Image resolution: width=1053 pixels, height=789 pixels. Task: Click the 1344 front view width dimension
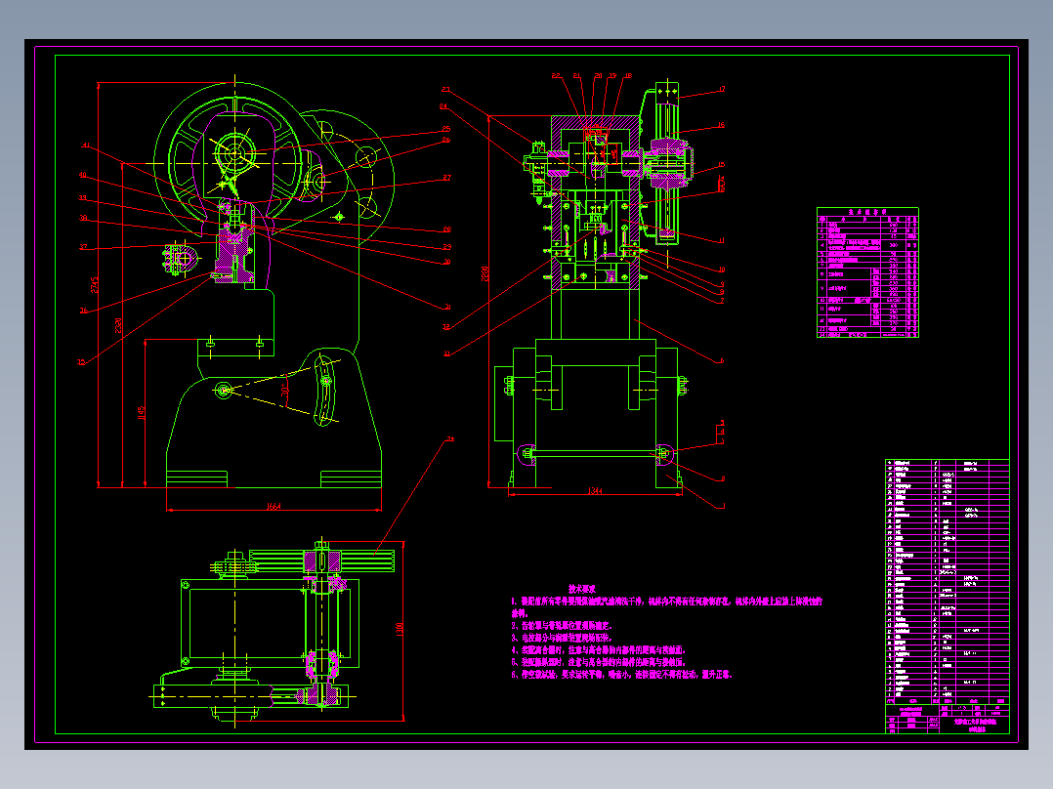click(x=595, y=491)
